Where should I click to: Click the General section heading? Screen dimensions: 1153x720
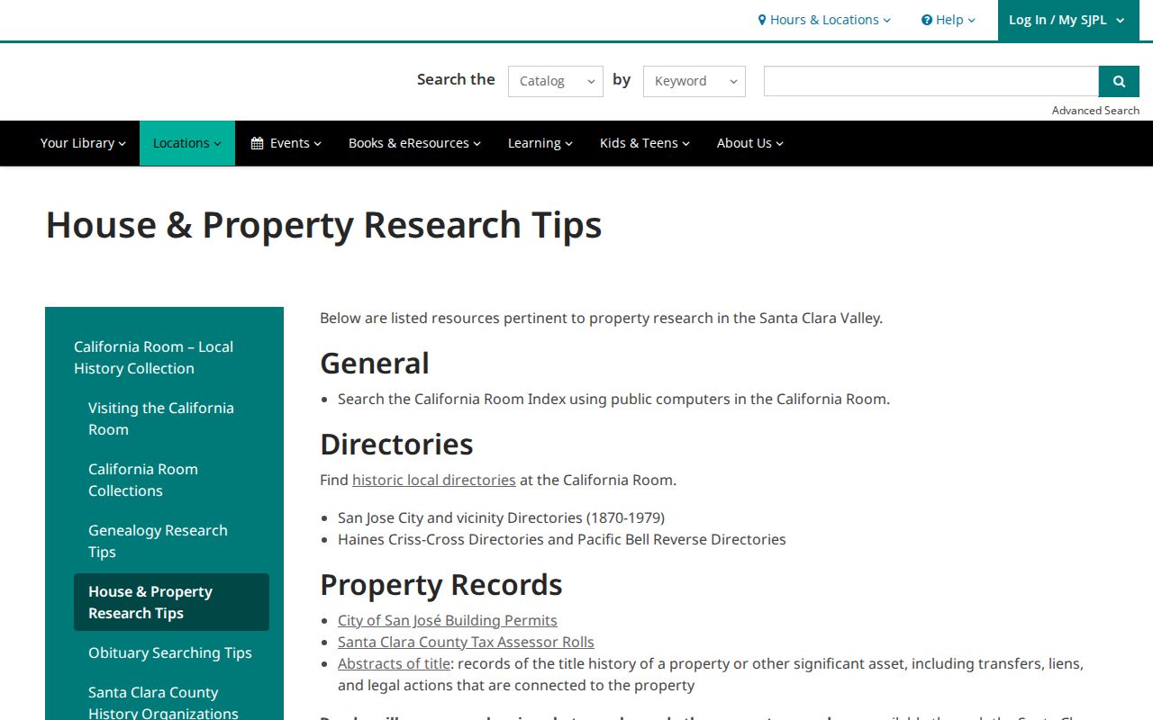click(x=375, y=364)
